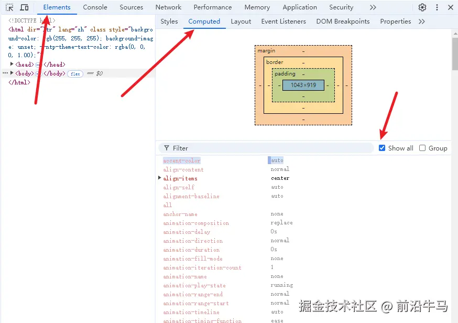The height and width of the screenshot is (323, 458).
Task: Open the Performance tab
Action: pos(213,7)
